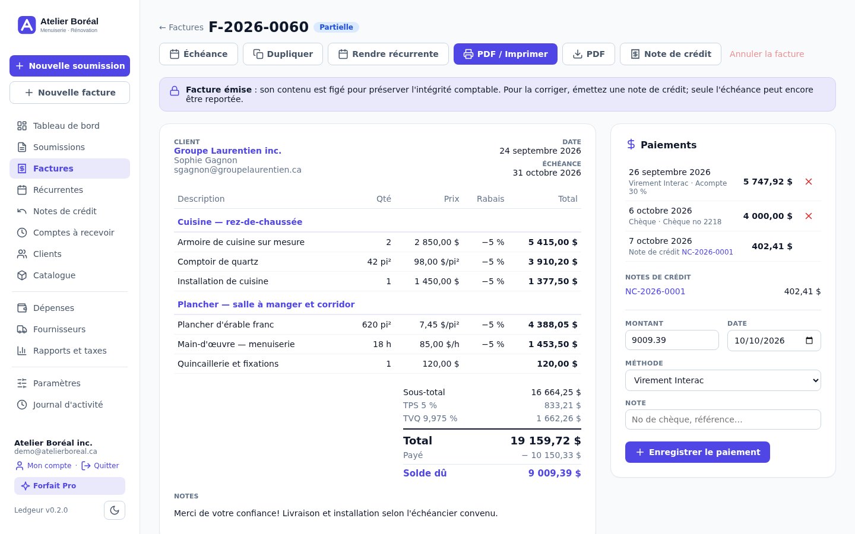Delete the 26 septembre 2026 payment

click(x=808, y=182)
